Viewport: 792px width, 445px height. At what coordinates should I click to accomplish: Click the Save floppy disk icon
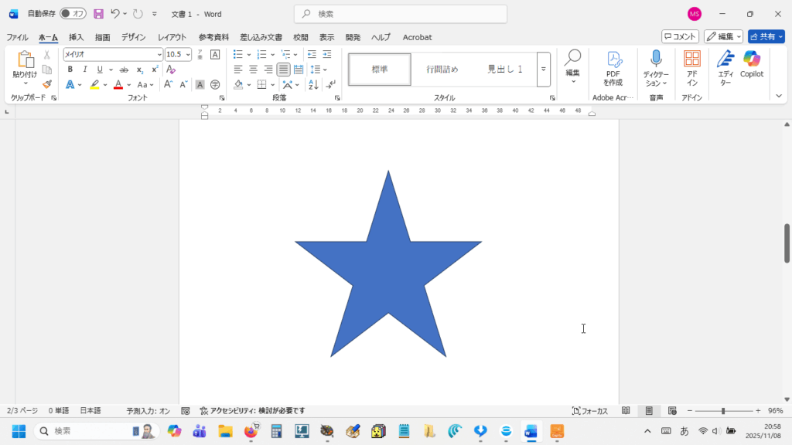tap(98, 14)
